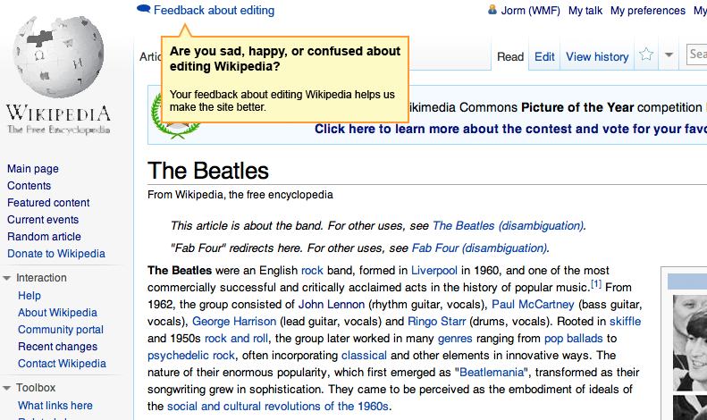Open My preferences

[647, 11]
